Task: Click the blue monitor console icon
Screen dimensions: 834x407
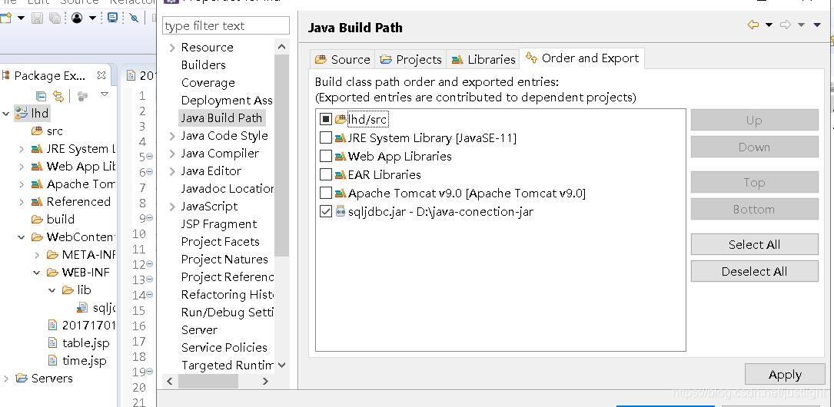Action: pyautogui.click(x=113, y=18)
